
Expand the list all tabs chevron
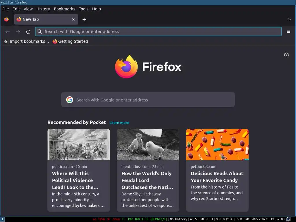[289, 19]
